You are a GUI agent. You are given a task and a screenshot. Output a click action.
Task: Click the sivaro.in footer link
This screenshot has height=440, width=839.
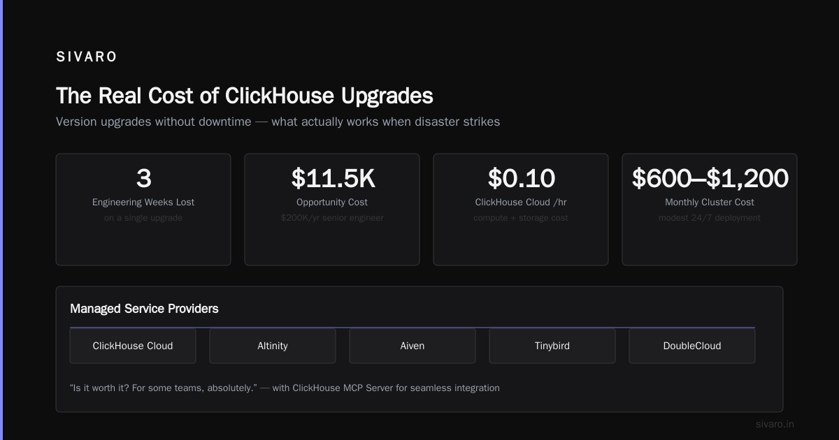coord(775,424)
